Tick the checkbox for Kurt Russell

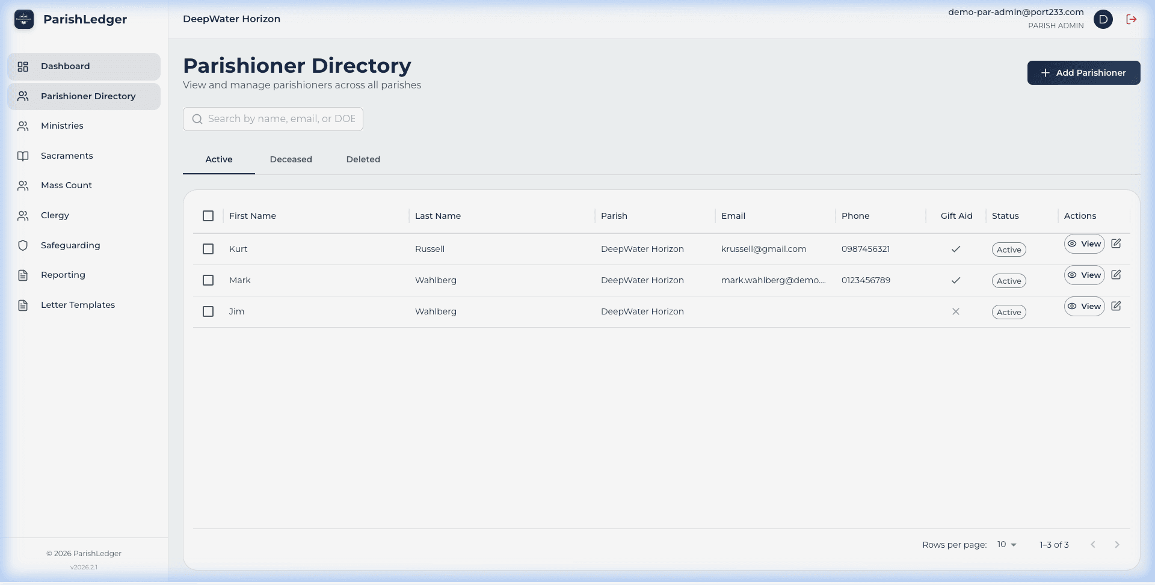point(208,249)
